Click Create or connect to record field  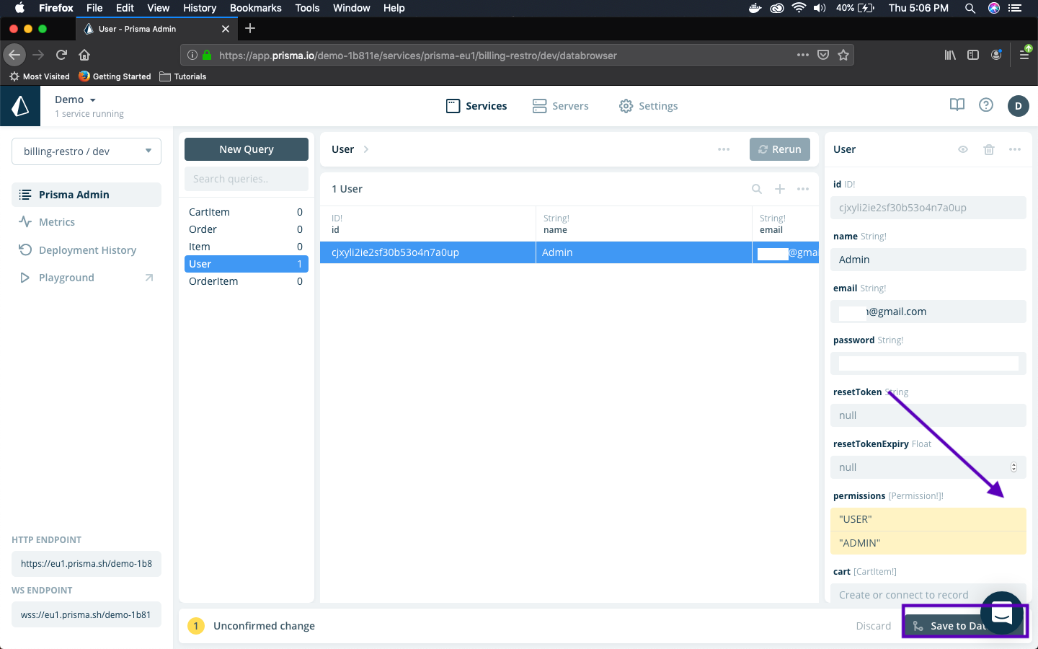point(928,594)
